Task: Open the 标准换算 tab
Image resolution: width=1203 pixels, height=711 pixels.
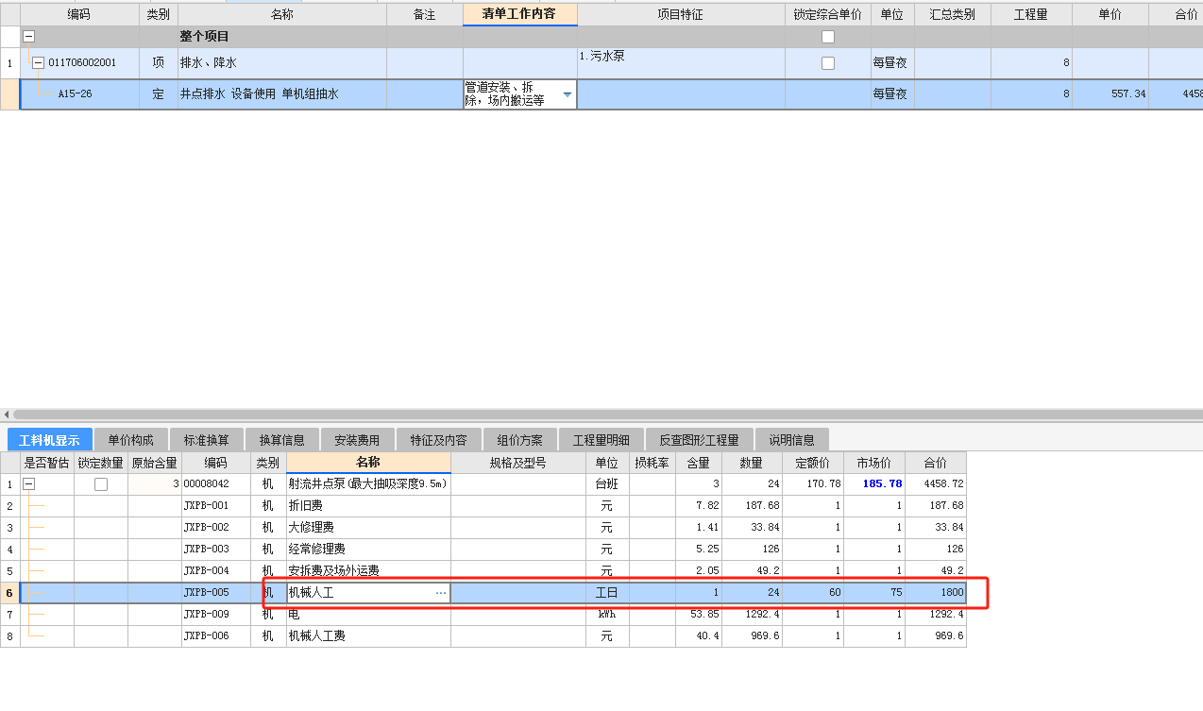Action: coord(207,440)
